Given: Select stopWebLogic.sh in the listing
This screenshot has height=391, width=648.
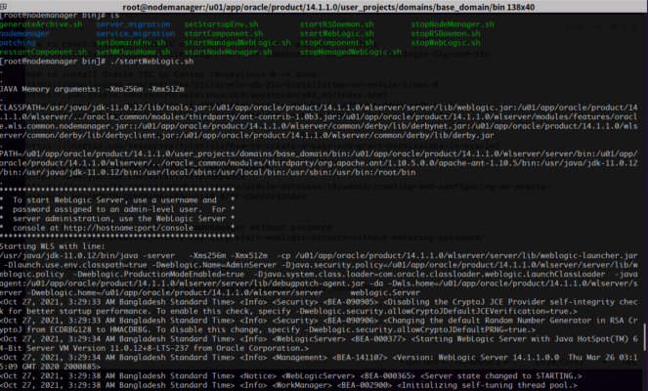Looking at the screenshot, I should pyautogui.click(x=446, y=43).
